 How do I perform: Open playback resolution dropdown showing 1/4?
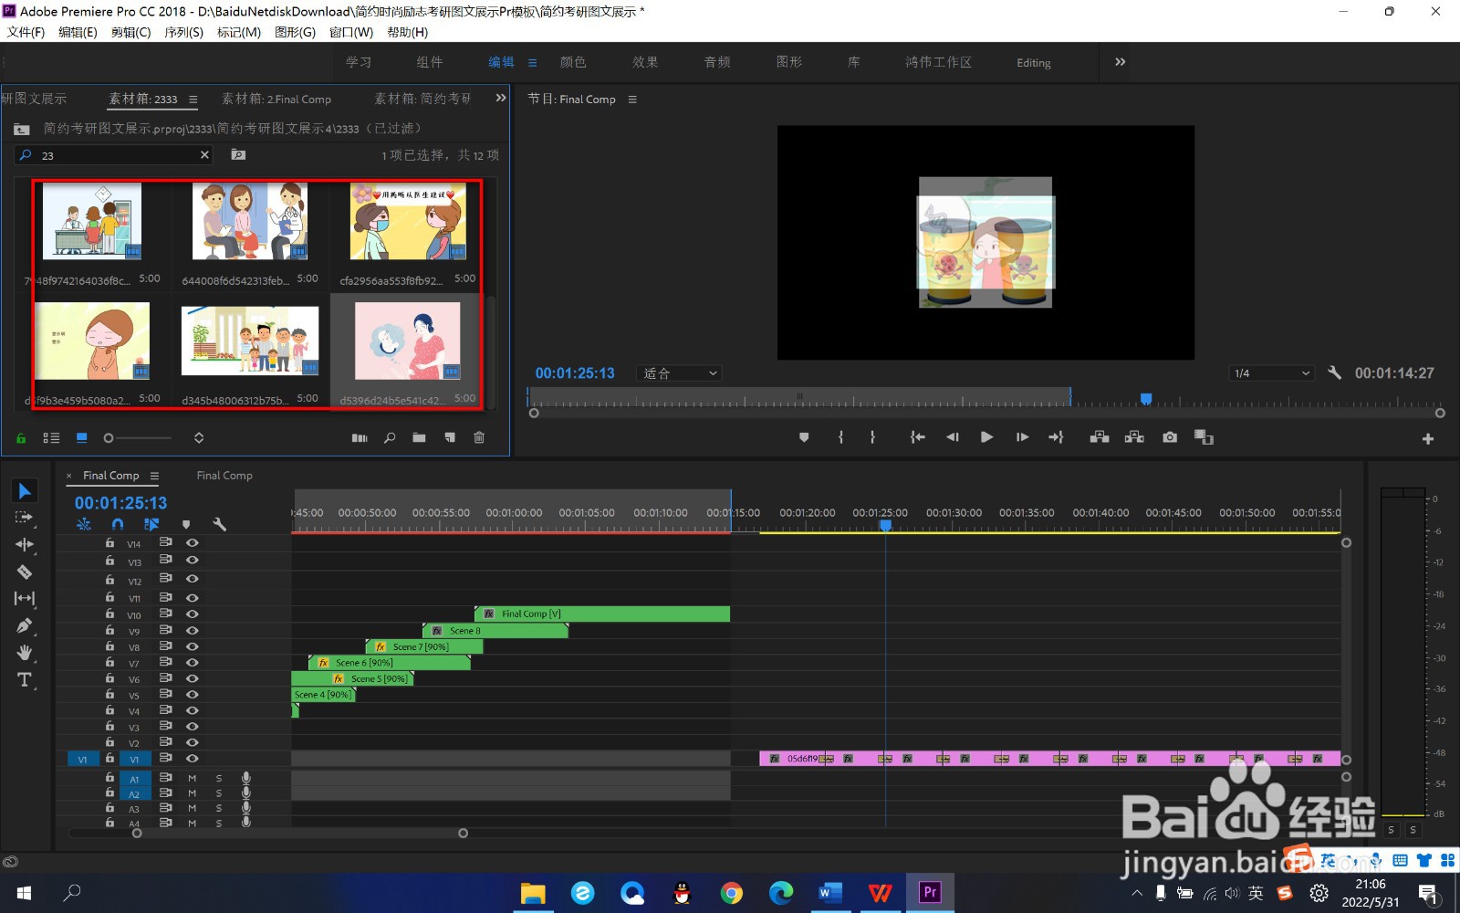1271,373
